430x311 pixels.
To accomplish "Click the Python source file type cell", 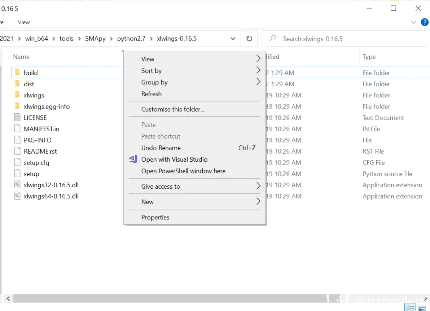I will [x=387, y=174].
